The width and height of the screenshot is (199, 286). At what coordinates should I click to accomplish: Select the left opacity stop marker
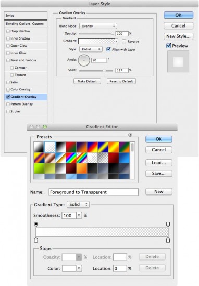pos(36,224)
